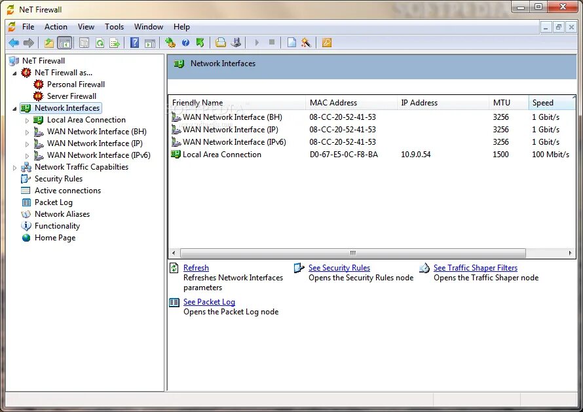Click the See Packet Log action icon
Screen dimensions: 583x412
tap(174, 302)
